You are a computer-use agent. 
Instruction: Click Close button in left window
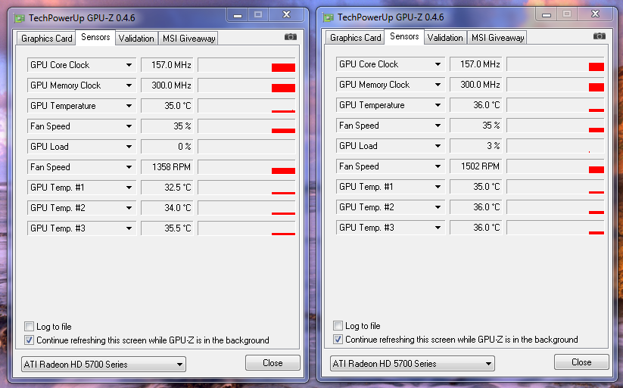[x=273, y=362]
